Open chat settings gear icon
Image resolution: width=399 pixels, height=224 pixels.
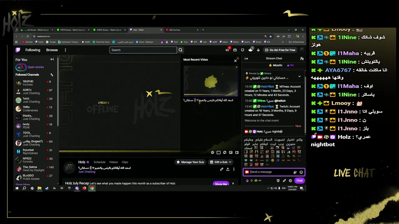290,180
